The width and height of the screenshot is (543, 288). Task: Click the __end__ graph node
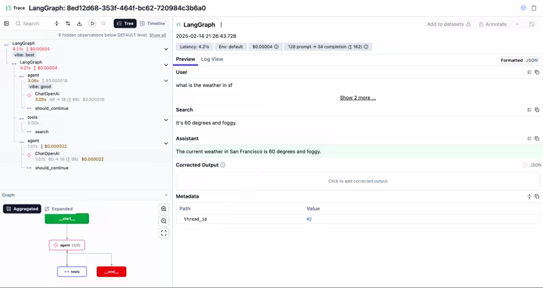(111, 272)
